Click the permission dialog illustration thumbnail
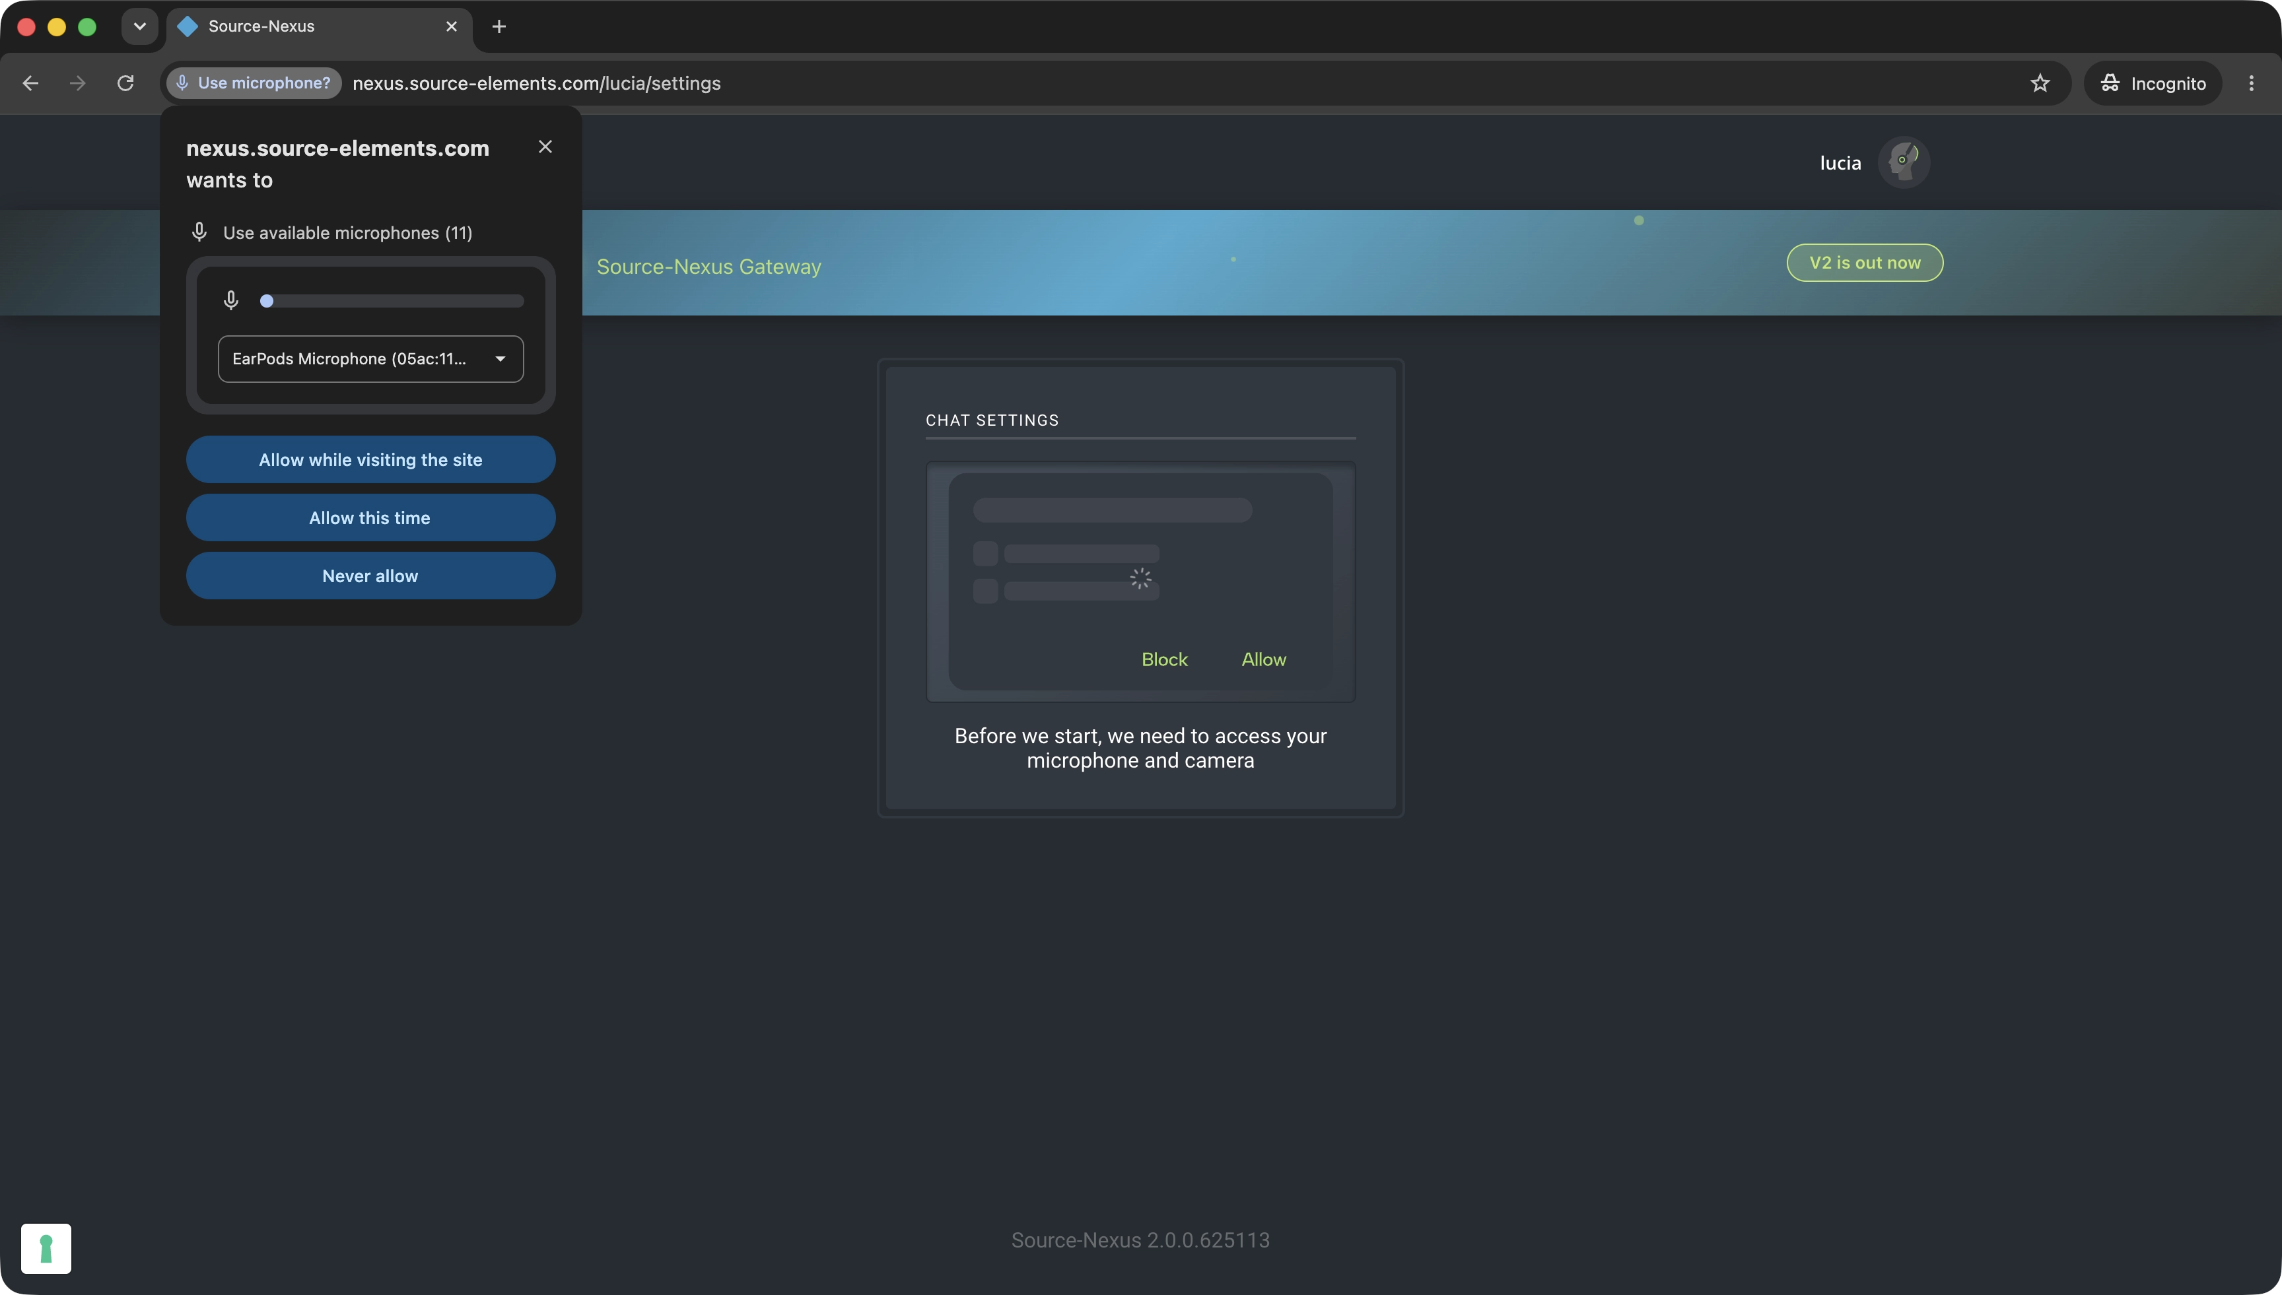 pos(1140,581)
